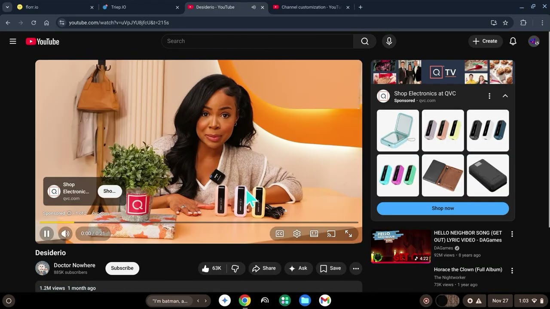Open more actions ellipsis under video
This screenshot has height=309, width=550.
pyautogui.click(x=356, y=268)
